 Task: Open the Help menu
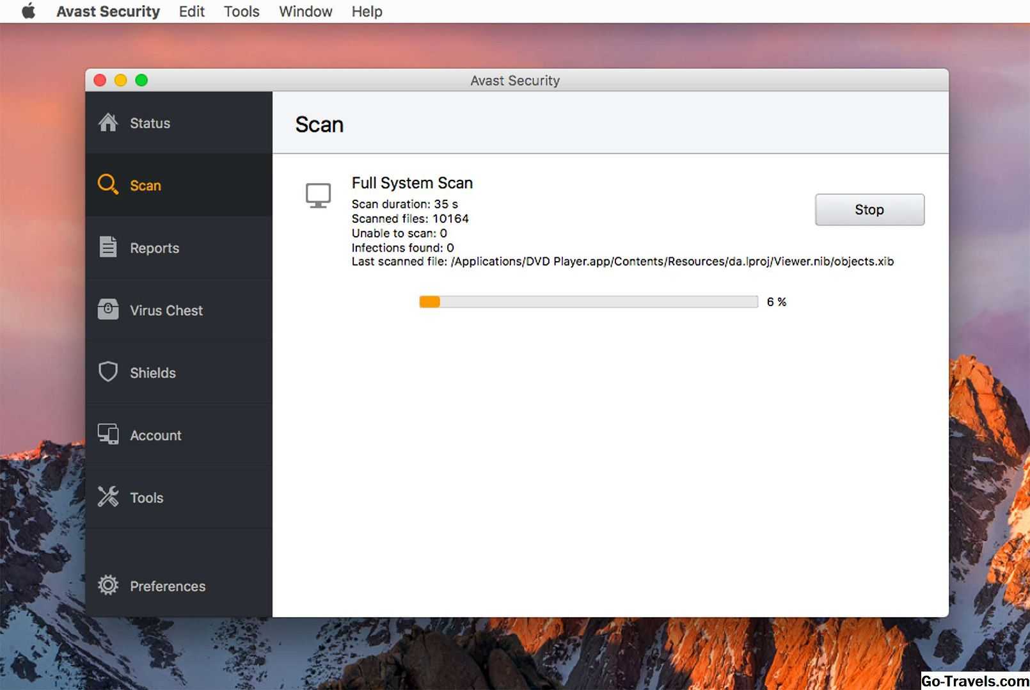(367, 12)
